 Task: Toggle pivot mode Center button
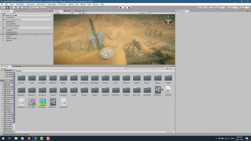tap(33, 8)
